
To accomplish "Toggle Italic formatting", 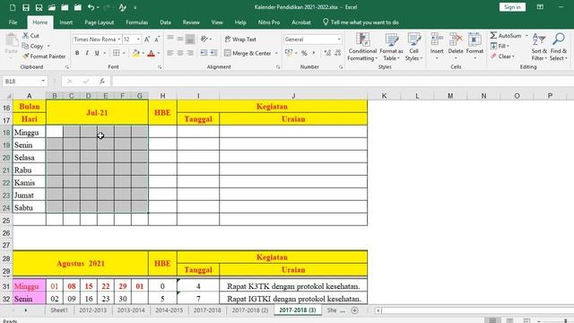I will [87, 53].
